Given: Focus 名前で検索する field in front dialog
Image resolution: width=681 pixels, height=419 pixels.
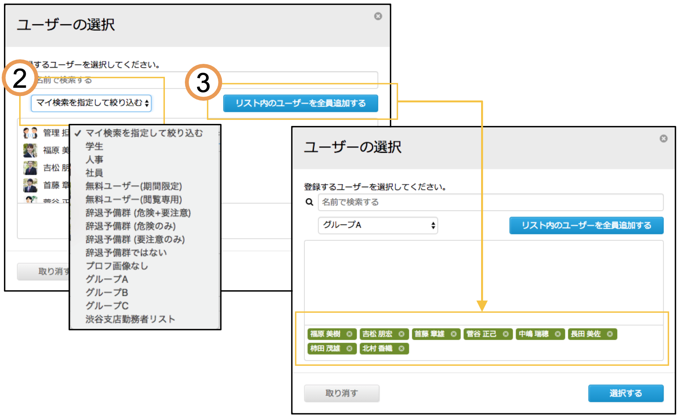Looking at the screenshot, I should click(491, 202).
